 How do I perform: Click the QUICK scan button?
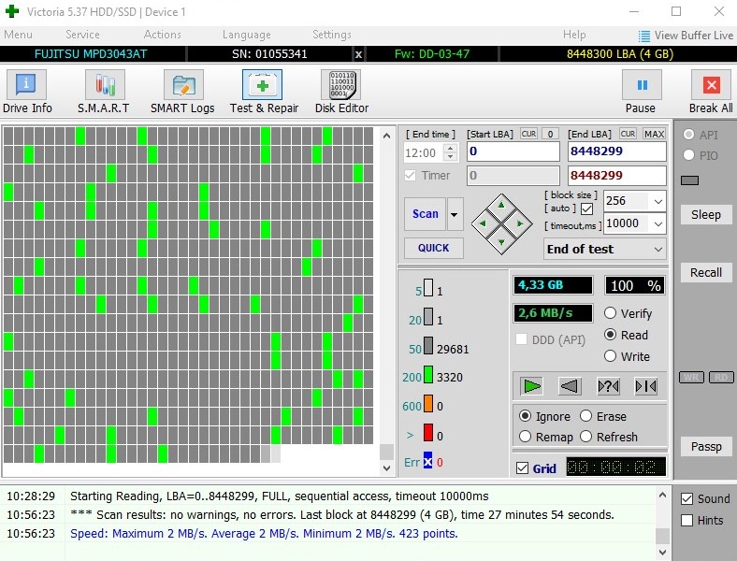433,248
